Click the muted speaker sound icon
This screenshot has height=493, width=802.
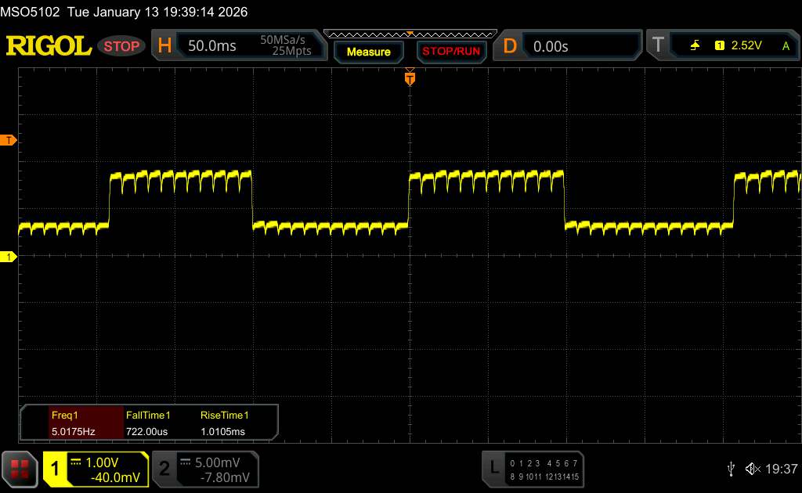tap(753, 469)
